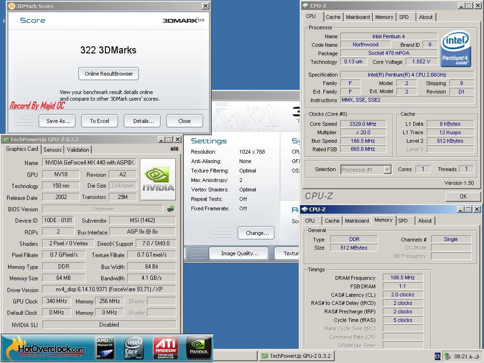
Task: Click the Subvendor value MSI (1462)
Action: (x=142, y=220)
